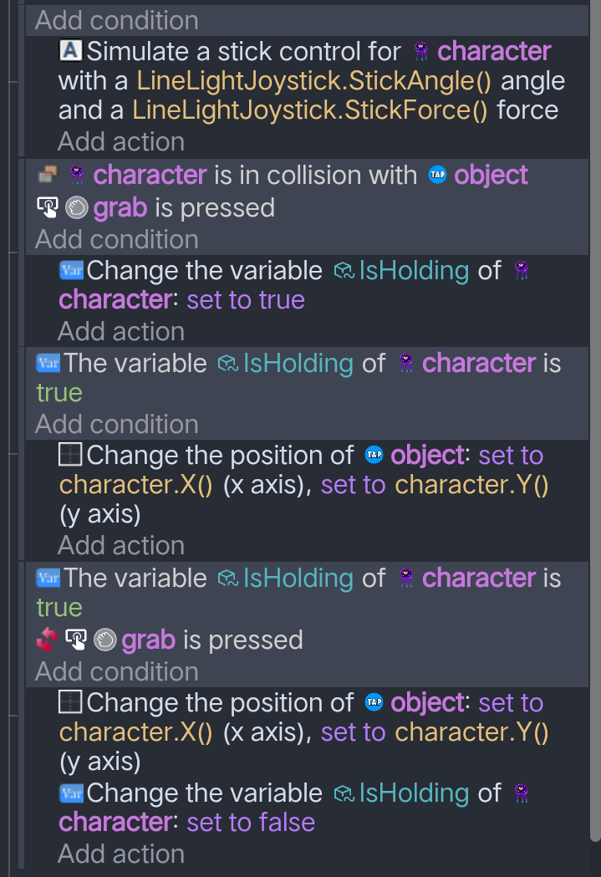Click the "grab" parameter in the inverted condition

pos(149,640)
